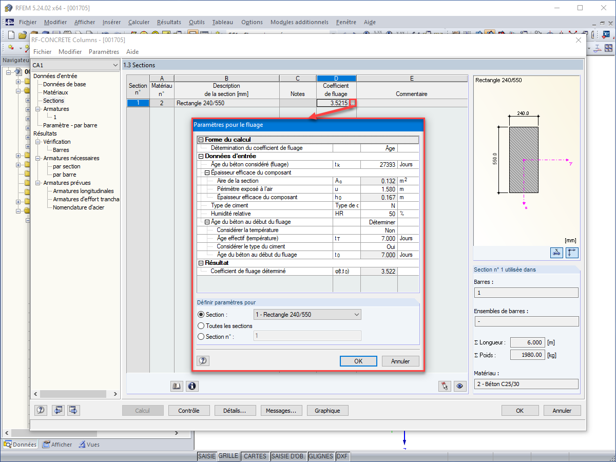This screenshot has height=462, width=616.
Task: Collapse the Armatures prévues tree node
Action: point(37,183)
